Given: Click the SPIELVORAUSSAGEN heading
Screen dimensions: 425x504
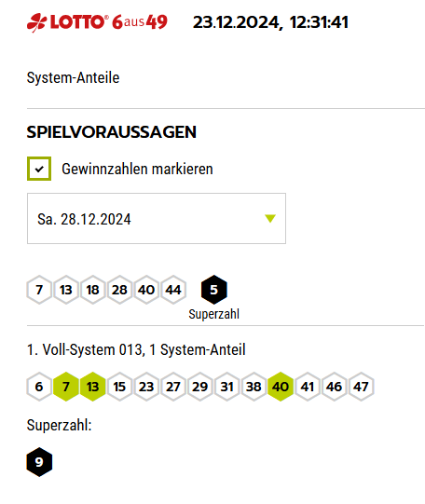Looking at the screenshot, I should point(112,132).
